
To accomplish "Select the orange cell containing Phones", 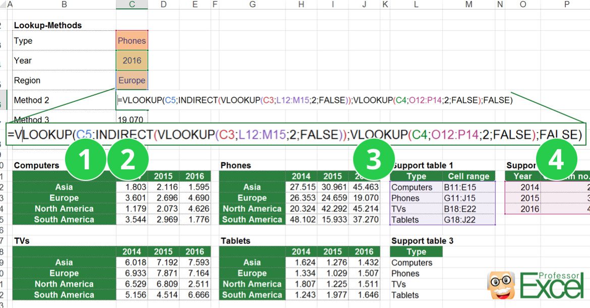I will [x=131, y=40].
